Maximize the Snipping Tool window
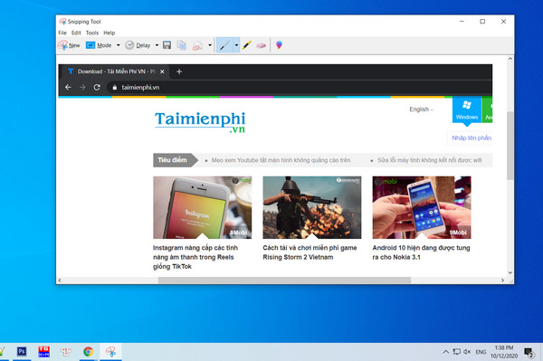 point(482,22)
